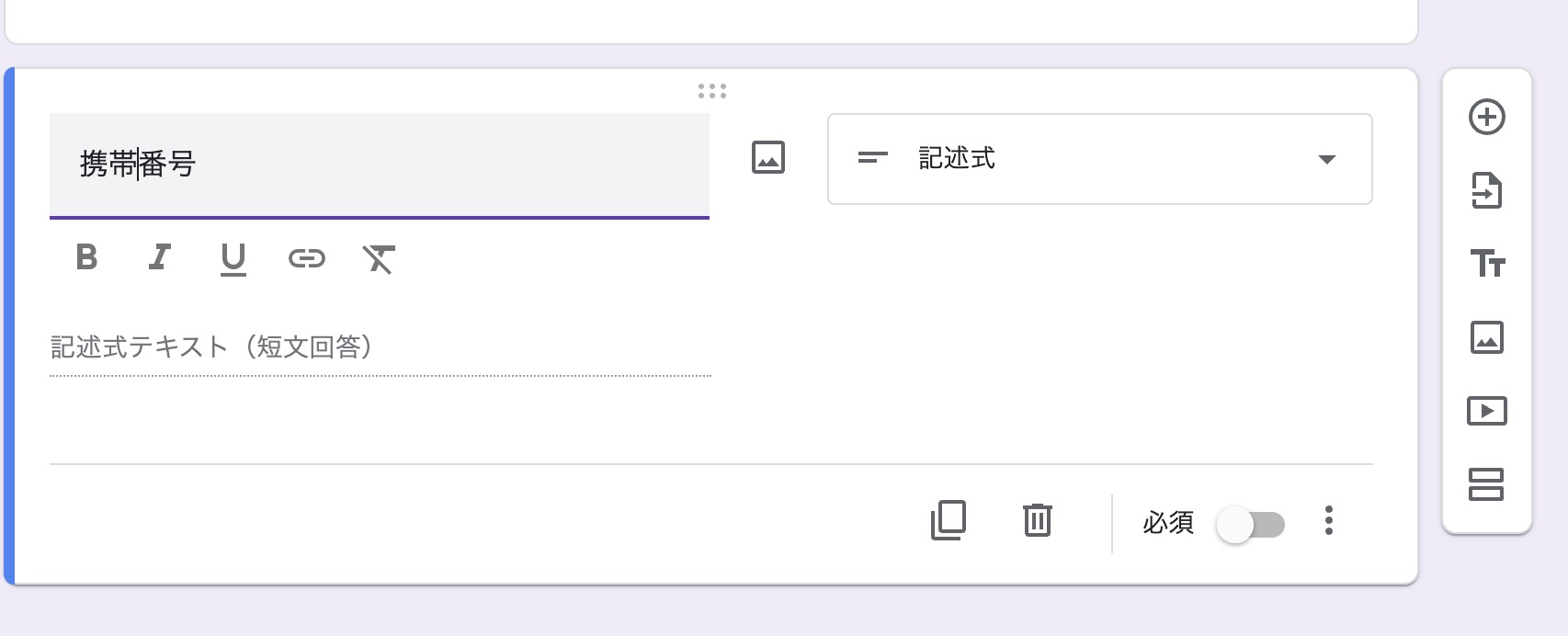Click the 携帯番号 question title field
Screen dimensions: 1568x636
pyautogui.click(x=379, y=165)
